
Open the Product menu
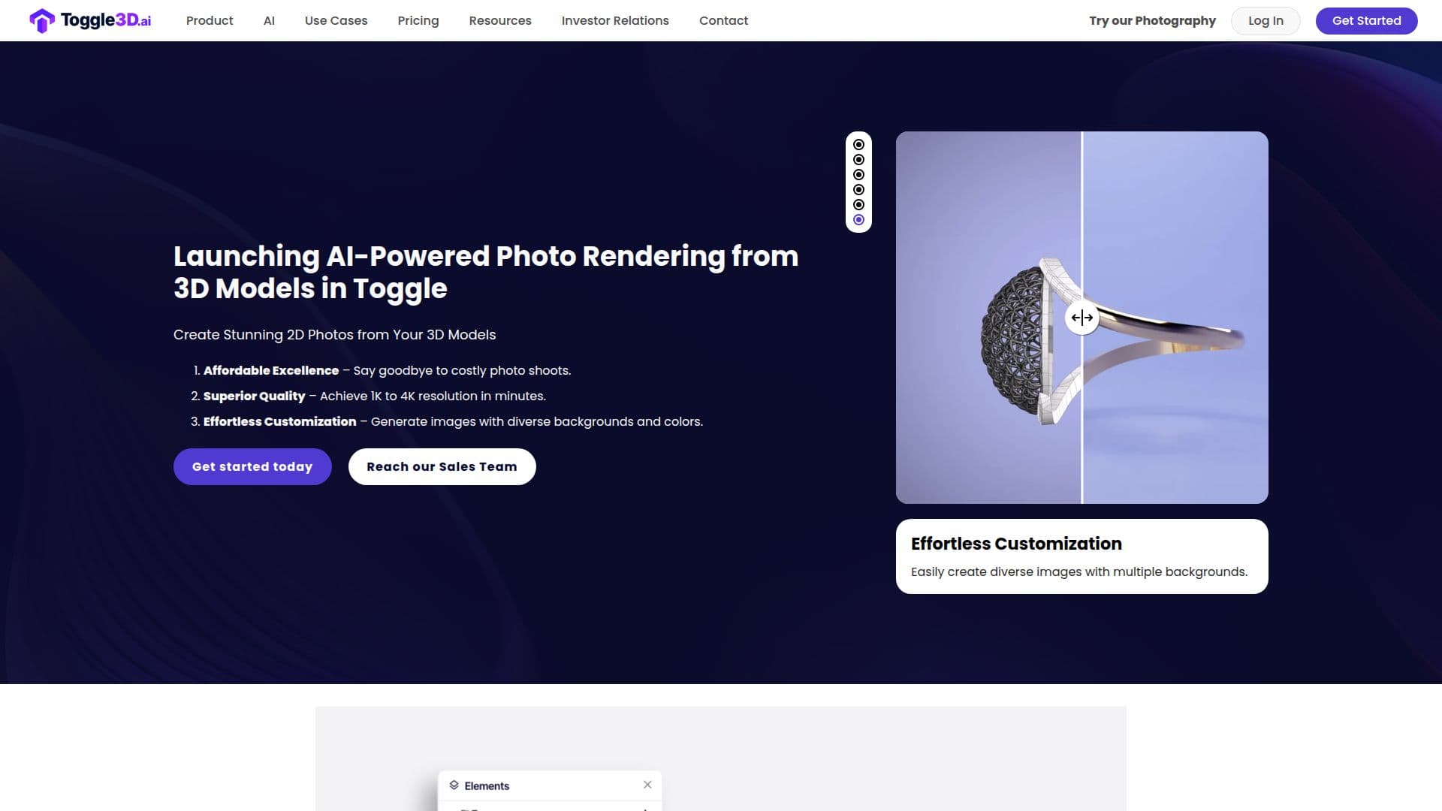(210, 20)
